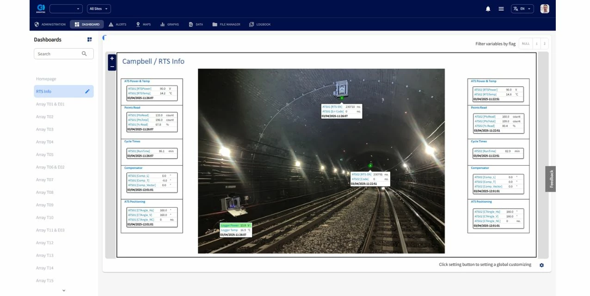Expand the dashboard list chevron
Image resolution: width=590 pixels, height=296 pixels.
point(64,290)
